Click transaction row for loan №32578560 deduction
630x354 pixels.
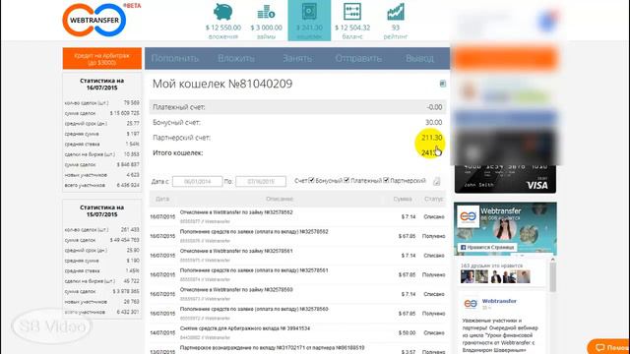(x=297, y=294)
